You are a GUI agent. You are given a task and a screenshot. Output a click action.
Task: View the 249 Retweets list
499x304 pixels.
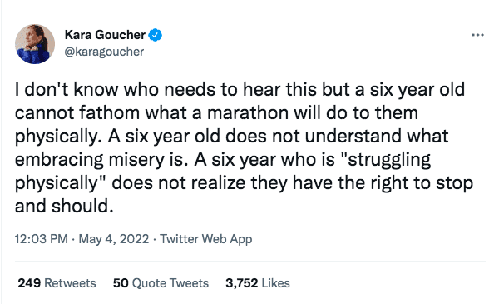pos(57,283)
